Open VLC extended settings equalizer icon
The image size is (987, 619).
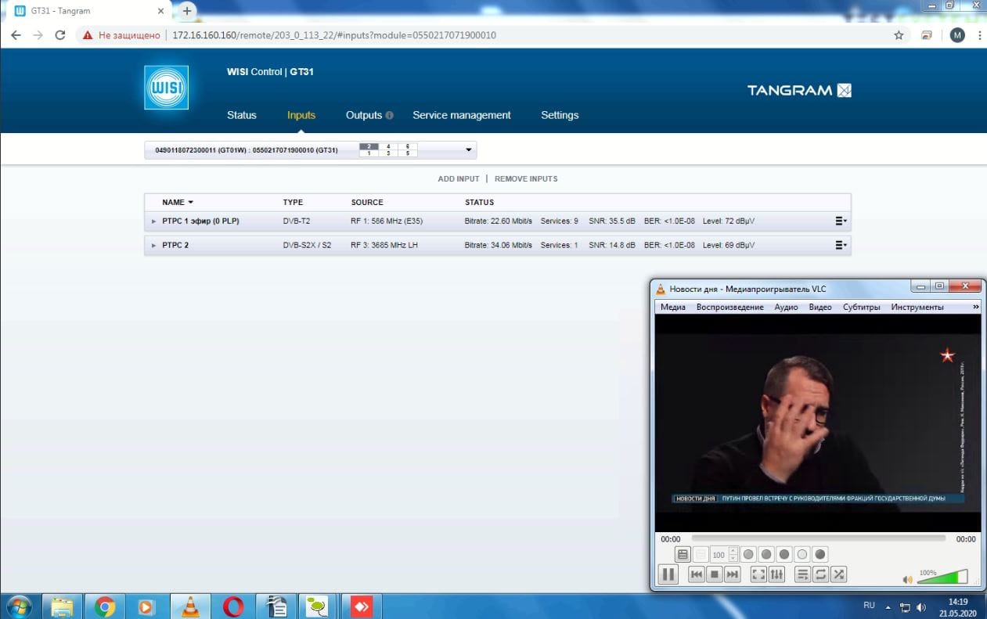[776, 574]
